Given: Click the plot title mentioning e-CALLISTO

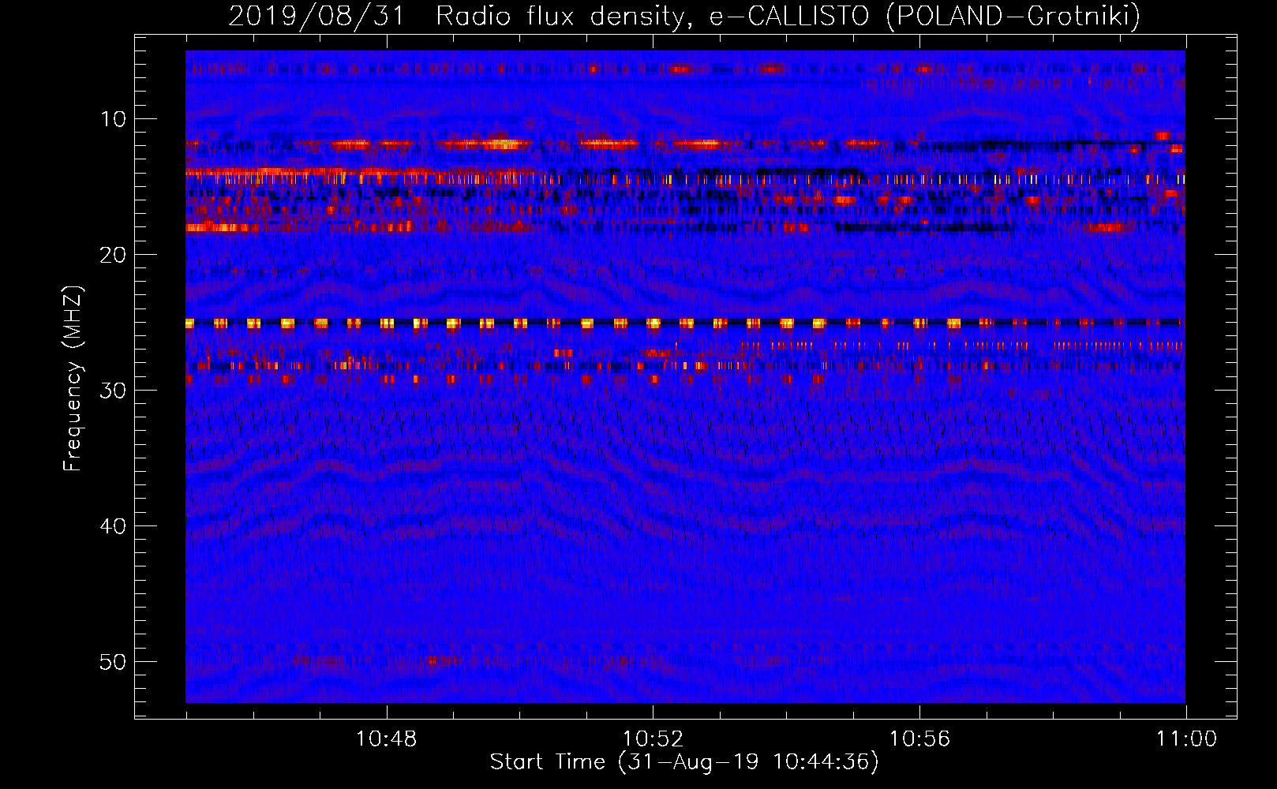Looking at the screenshot, I should click(x=684, y=16).
